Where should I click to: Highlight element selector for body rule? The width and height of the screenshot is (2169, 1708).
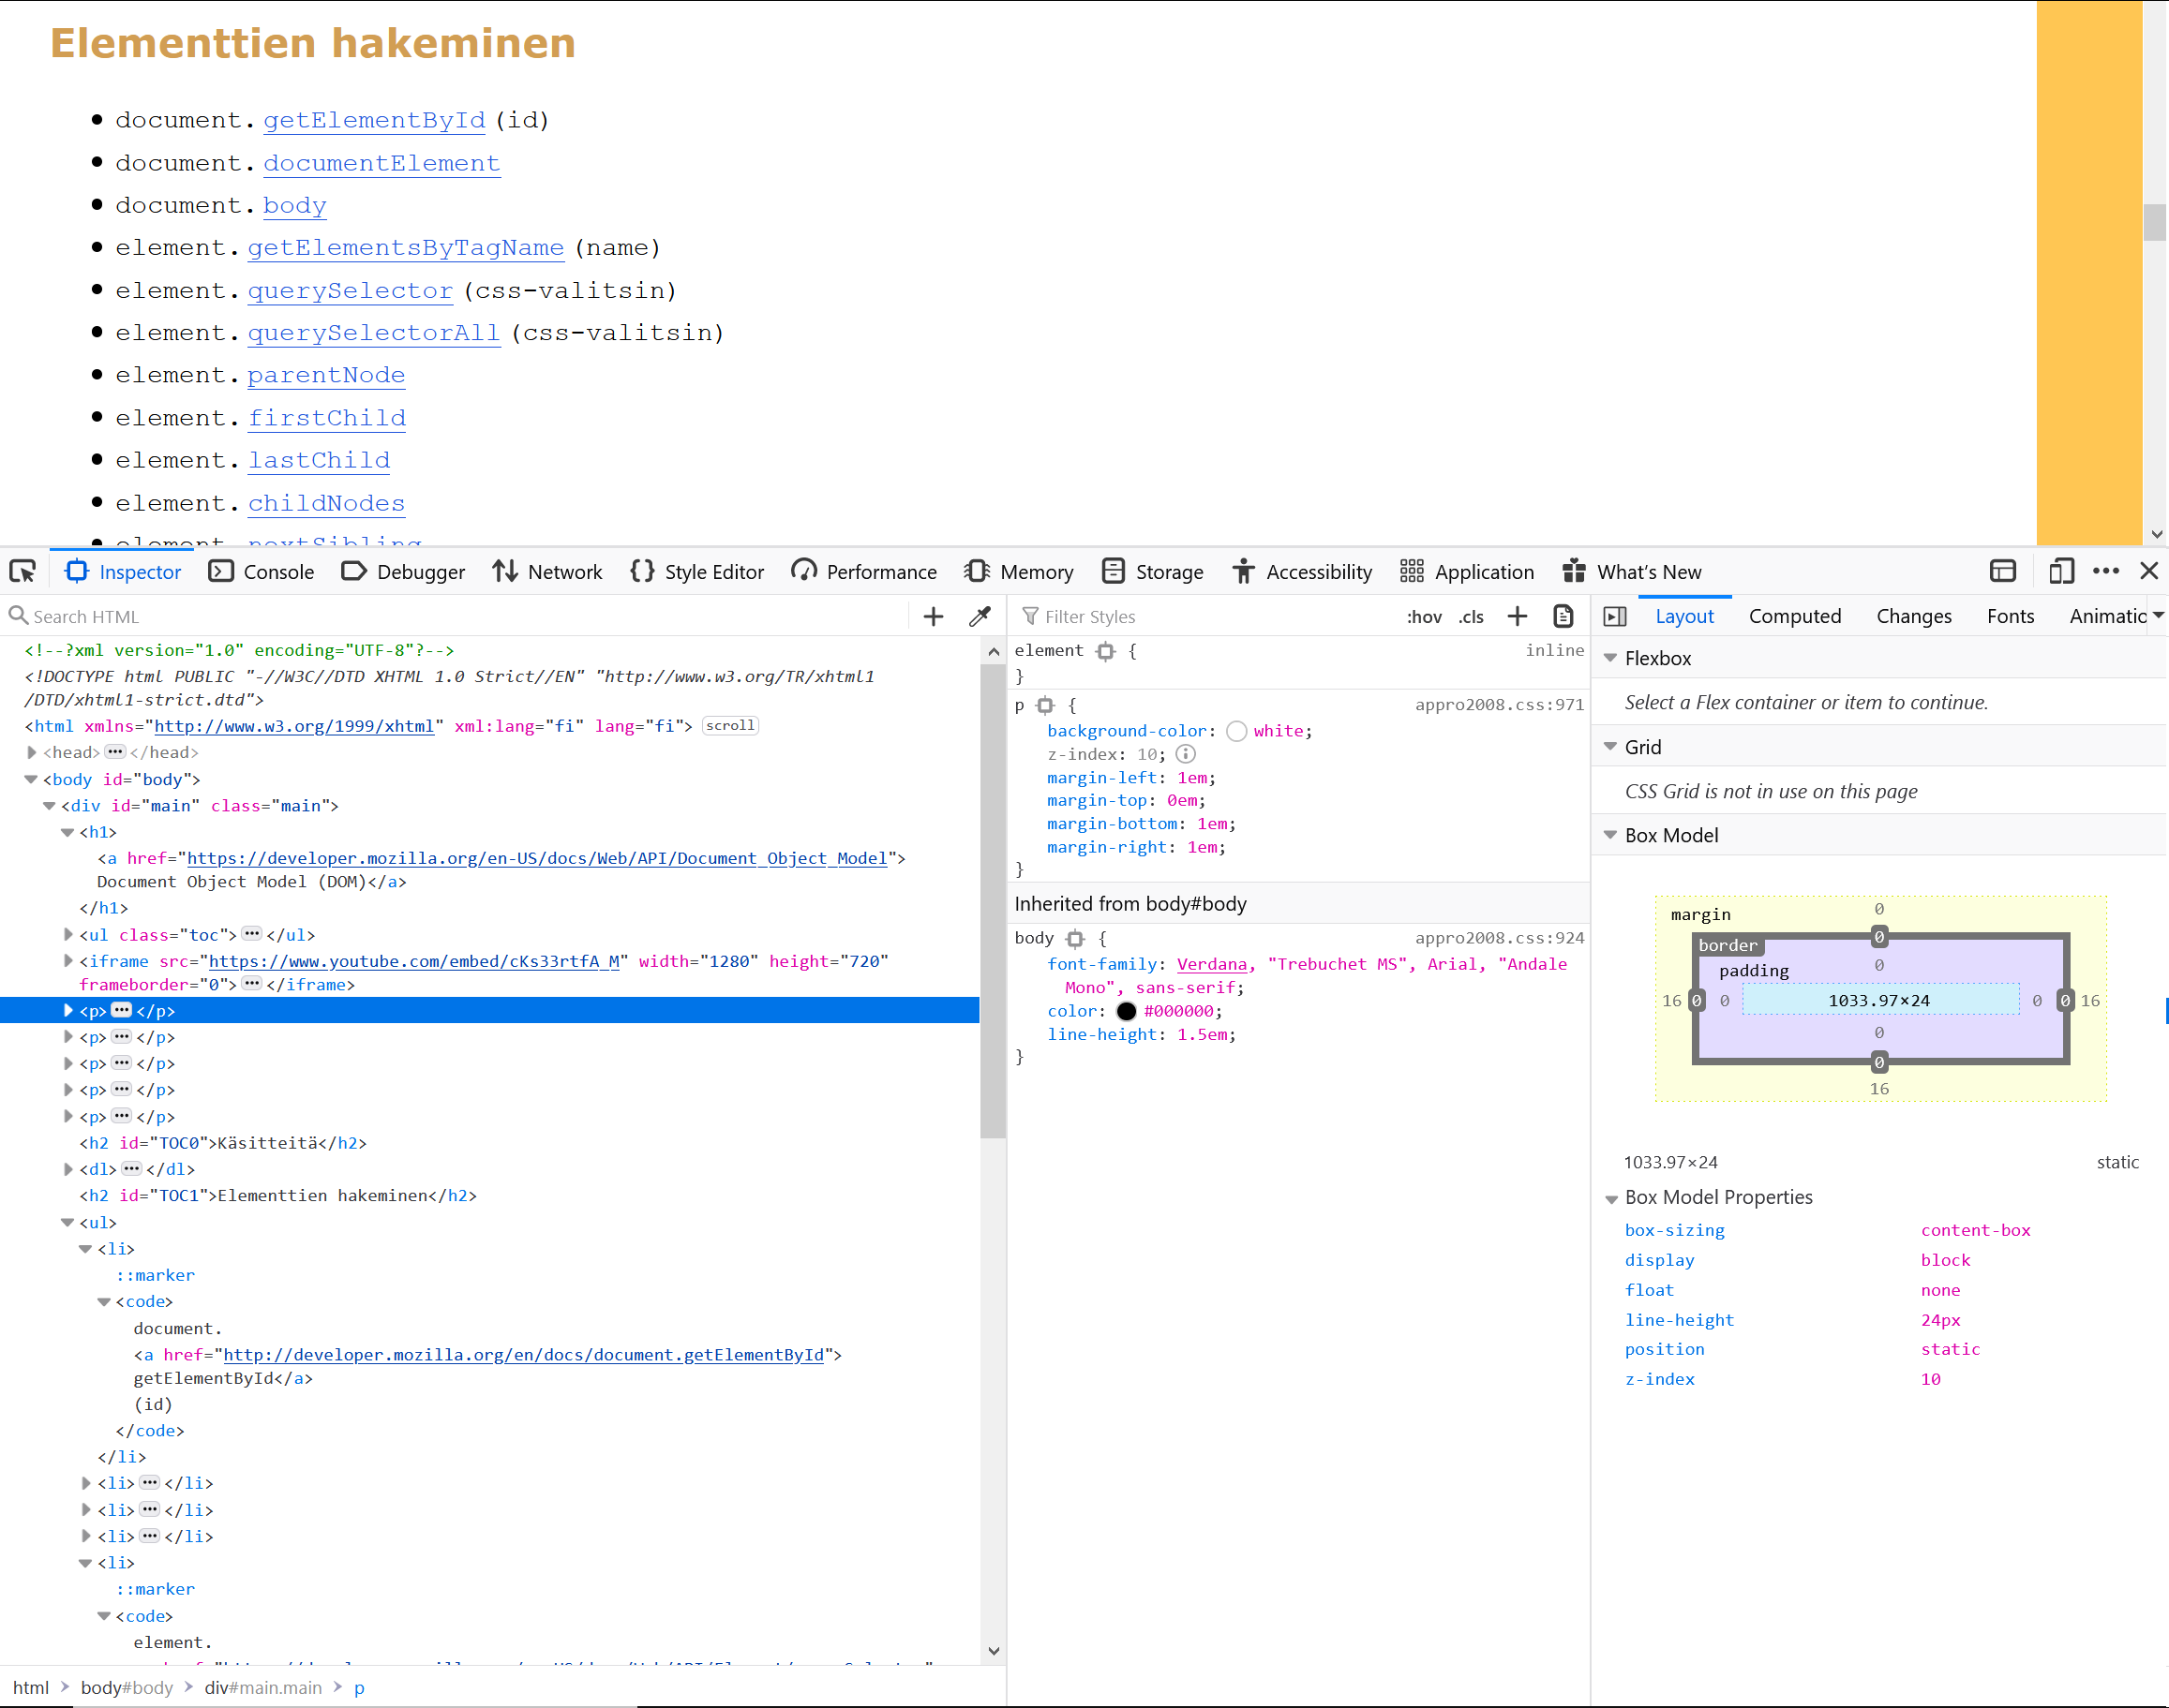(1075, 939)
